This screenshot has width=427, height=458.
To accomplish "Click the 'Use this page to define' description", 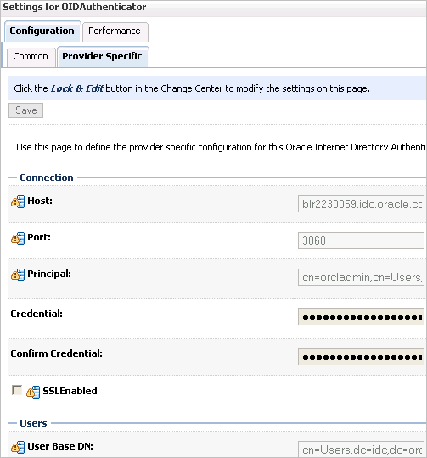I will 222,147.
